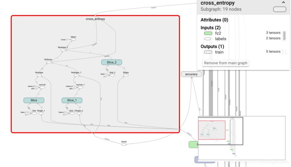Click the labels node below the graph
Viewport: 291px width, 167px height.
pos(124,144)
